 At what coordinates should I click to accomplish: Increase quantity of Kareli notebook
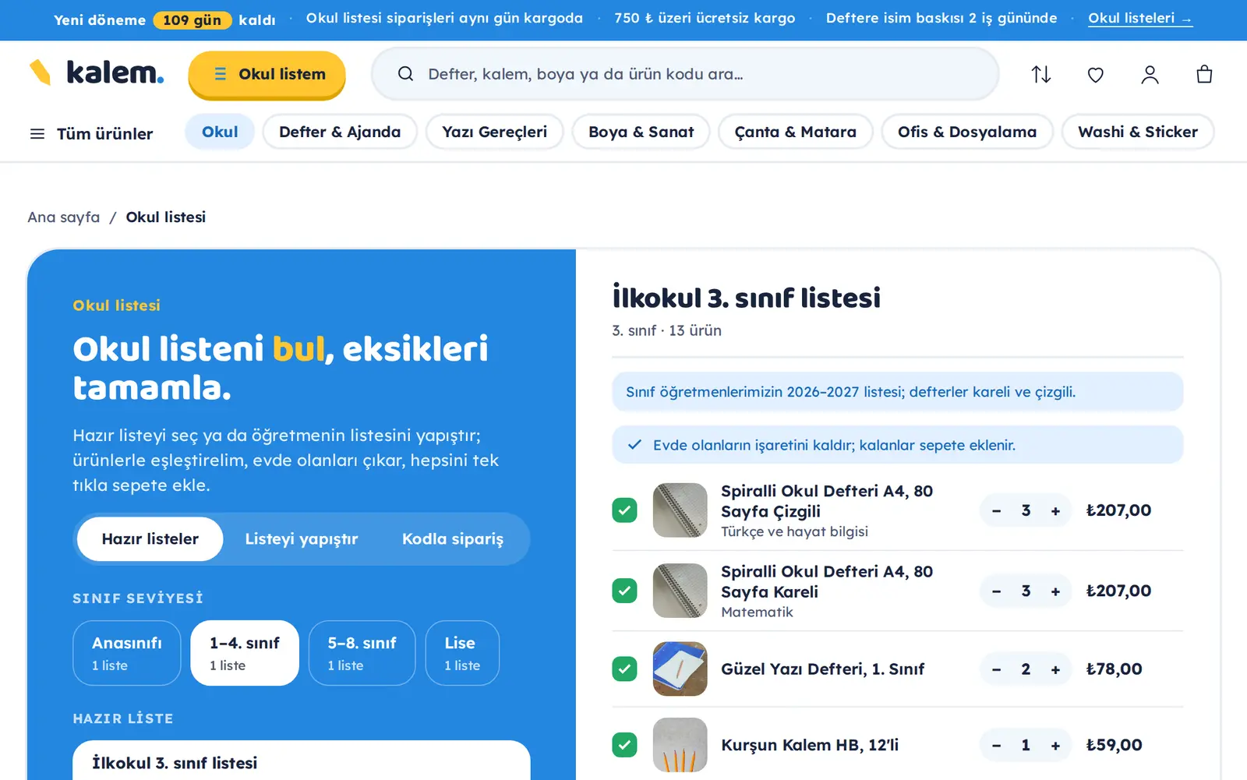[x=1055, y=591]
